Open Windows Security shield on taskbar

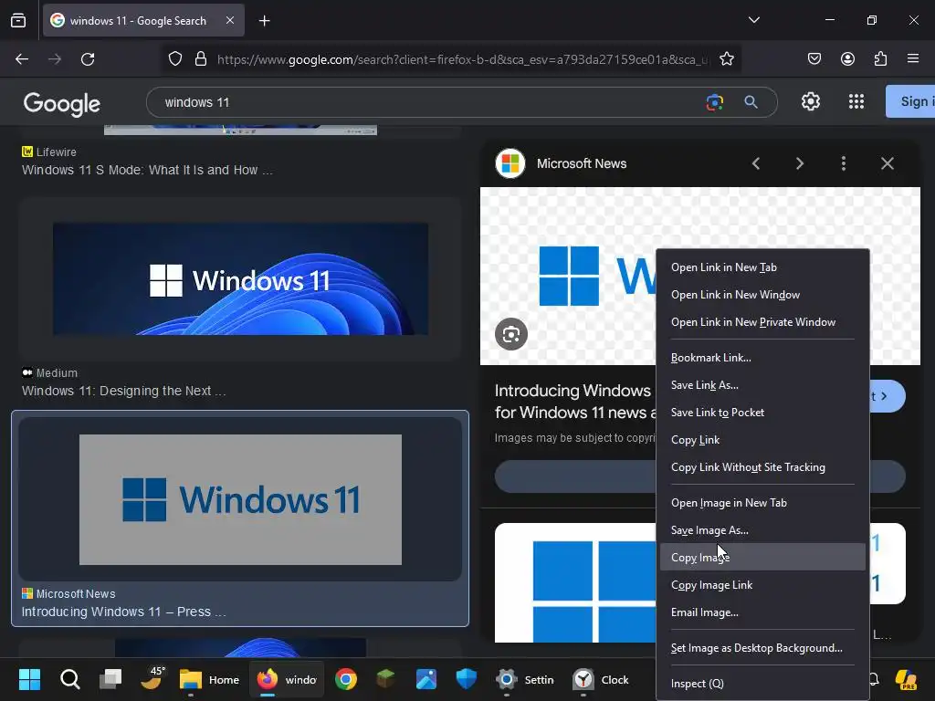click(x=467, y=679)
